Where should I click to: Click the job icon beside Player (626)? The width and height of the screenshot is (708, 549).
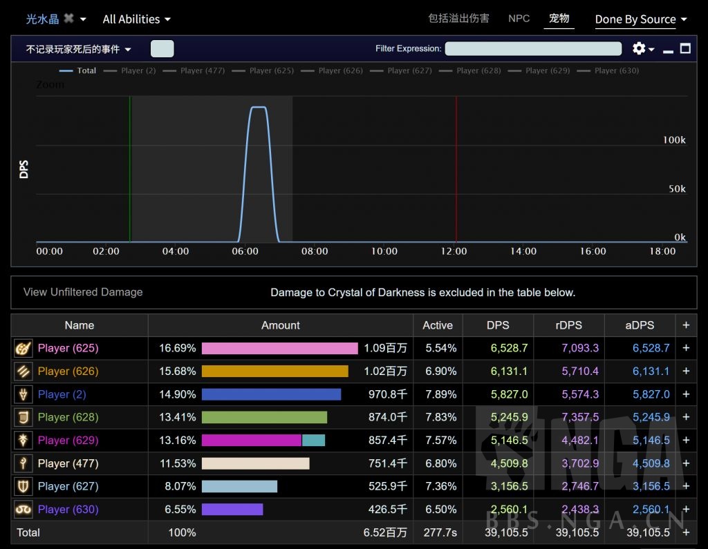click(x=24, y=372)
